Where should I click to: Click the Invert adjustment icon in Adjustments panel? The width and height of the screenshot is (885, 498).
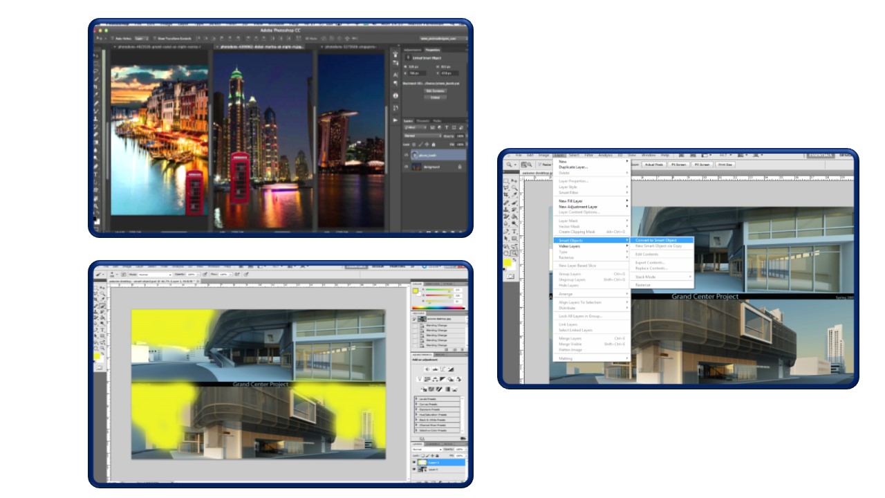coord(425,389)
